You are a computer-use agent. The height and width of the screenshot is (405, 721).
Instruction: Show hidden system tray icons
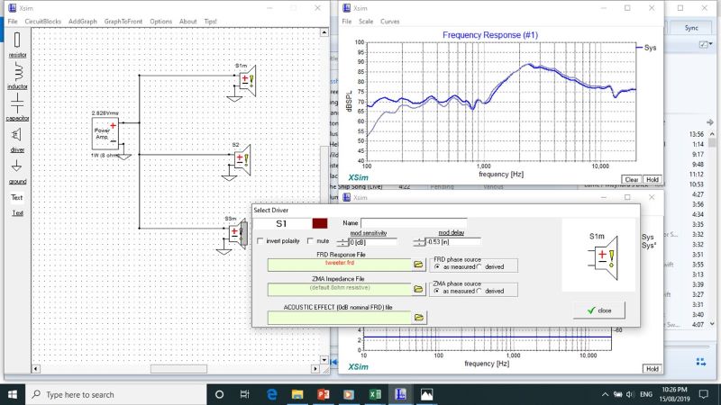pyautogui.click(x=605, y=394)
